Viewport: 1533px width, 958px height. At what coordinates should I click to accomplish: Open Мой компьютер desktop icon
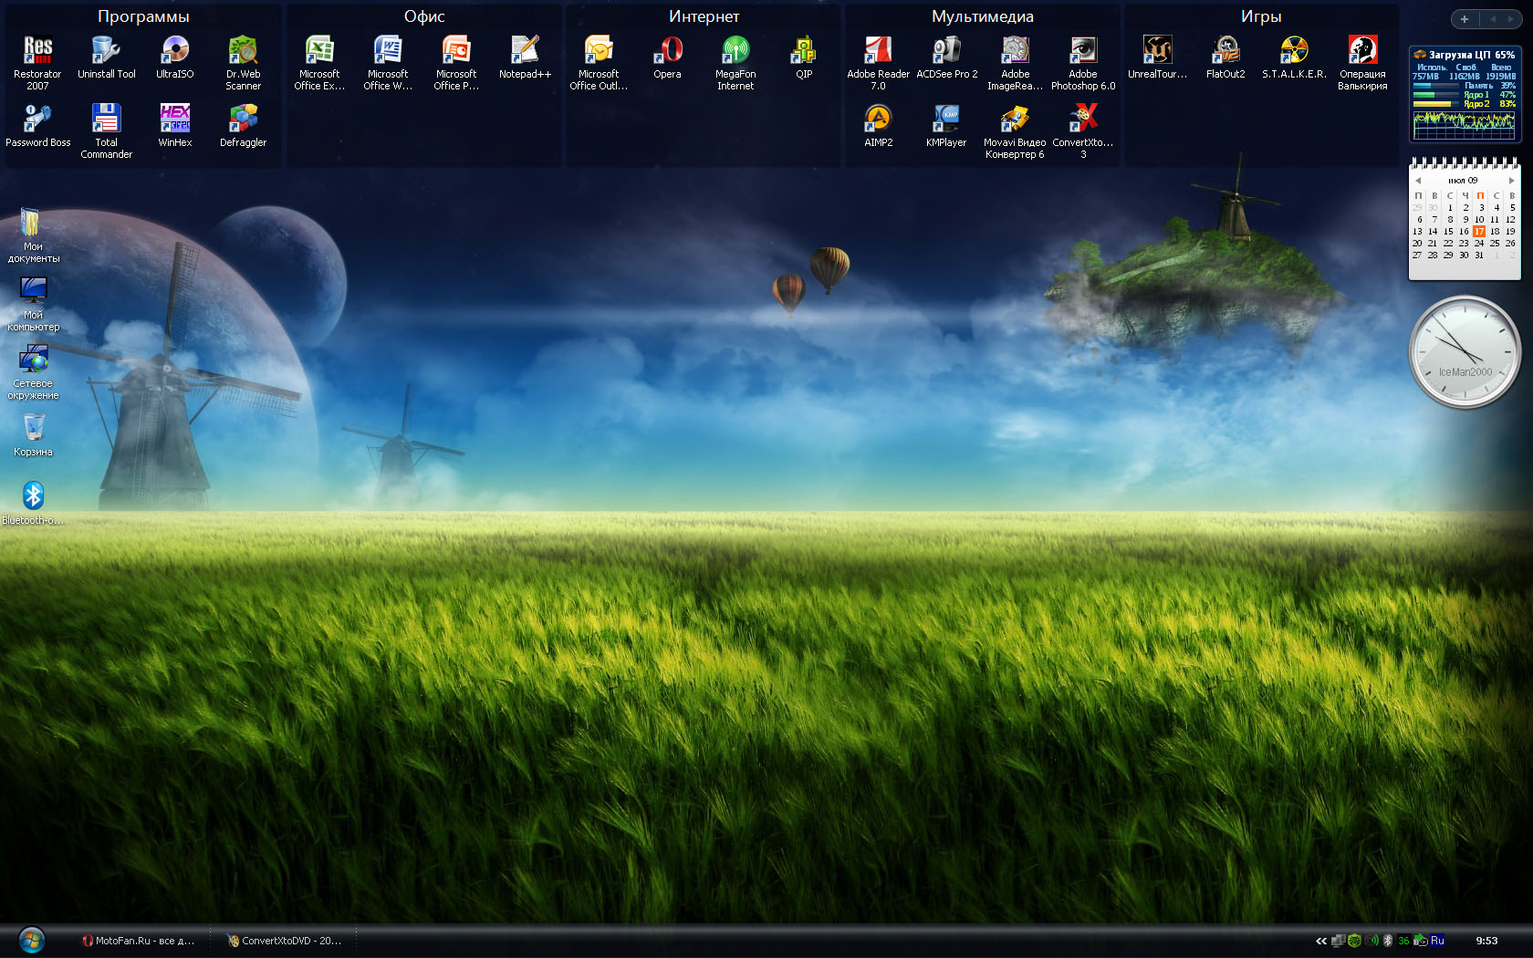pyautogui.click(x=33, y=303)
